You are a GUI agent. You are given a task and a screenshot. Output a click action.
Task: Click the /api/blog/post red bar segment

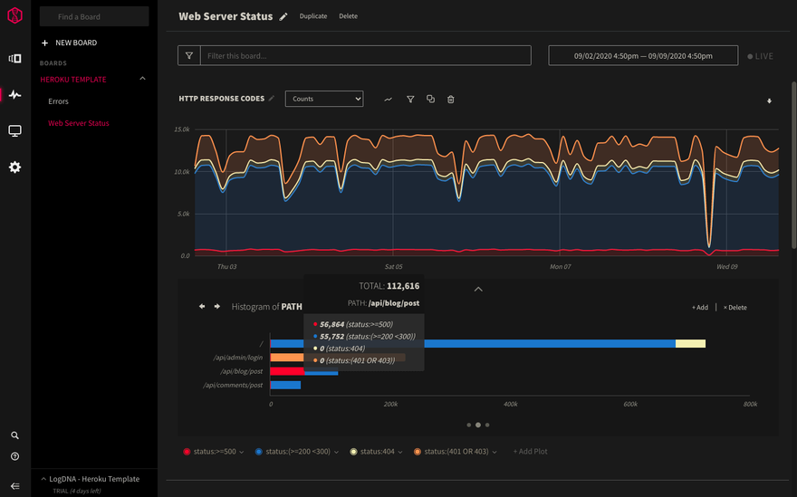[x=287, y=371]
